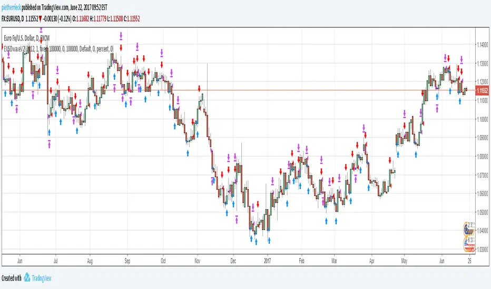Click the 1.14000 price axis label
Viewport: 491px width, 289px height.
(482, 45)
